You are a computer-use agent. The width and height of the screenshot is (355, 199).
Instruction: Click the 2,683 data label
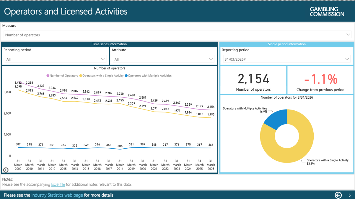pyautogui.click(x=52, y=95)
